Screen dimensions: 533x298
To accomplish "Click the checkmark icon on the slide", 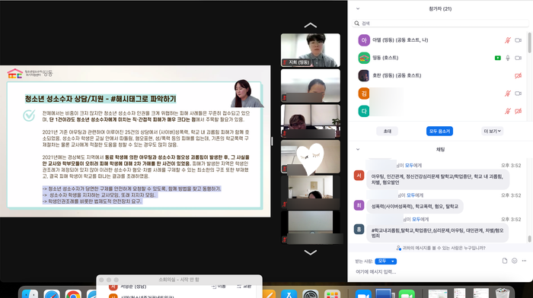I will pos(29,116).
